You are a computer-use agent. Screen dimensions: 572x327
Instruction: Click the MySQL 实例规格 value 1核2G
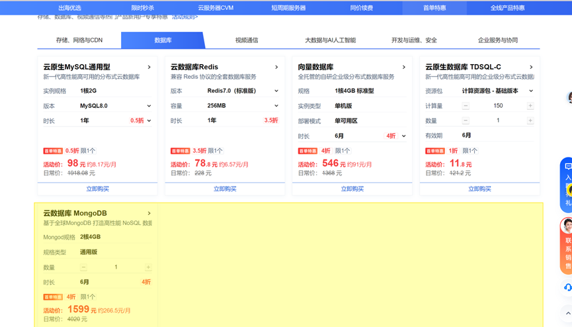pyautogui.click(x=89, y=91)
